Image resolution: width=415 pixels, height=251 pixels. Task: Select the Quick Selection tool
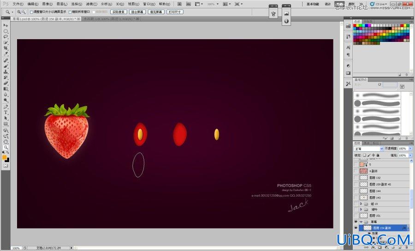6,42
